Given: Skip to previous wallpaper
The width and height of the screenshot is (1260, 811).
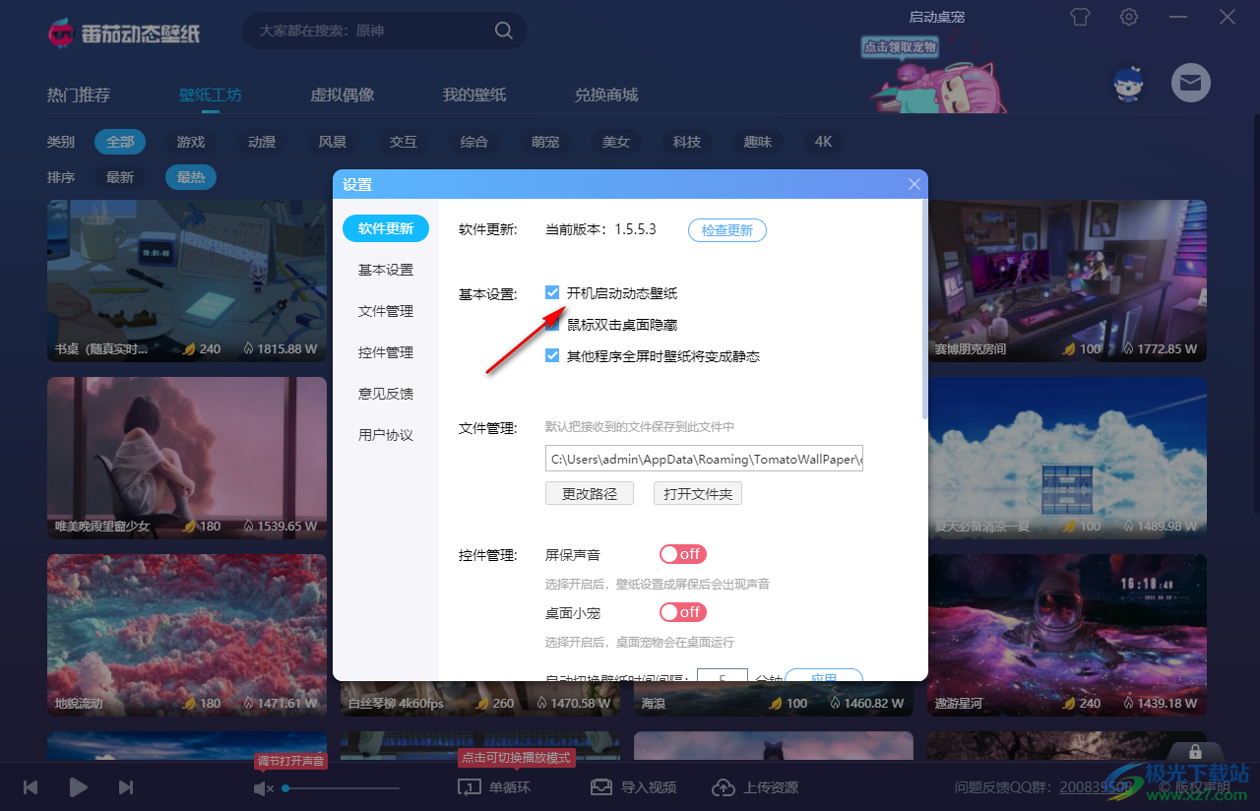Looking at the screenshot, I should 31,787.
